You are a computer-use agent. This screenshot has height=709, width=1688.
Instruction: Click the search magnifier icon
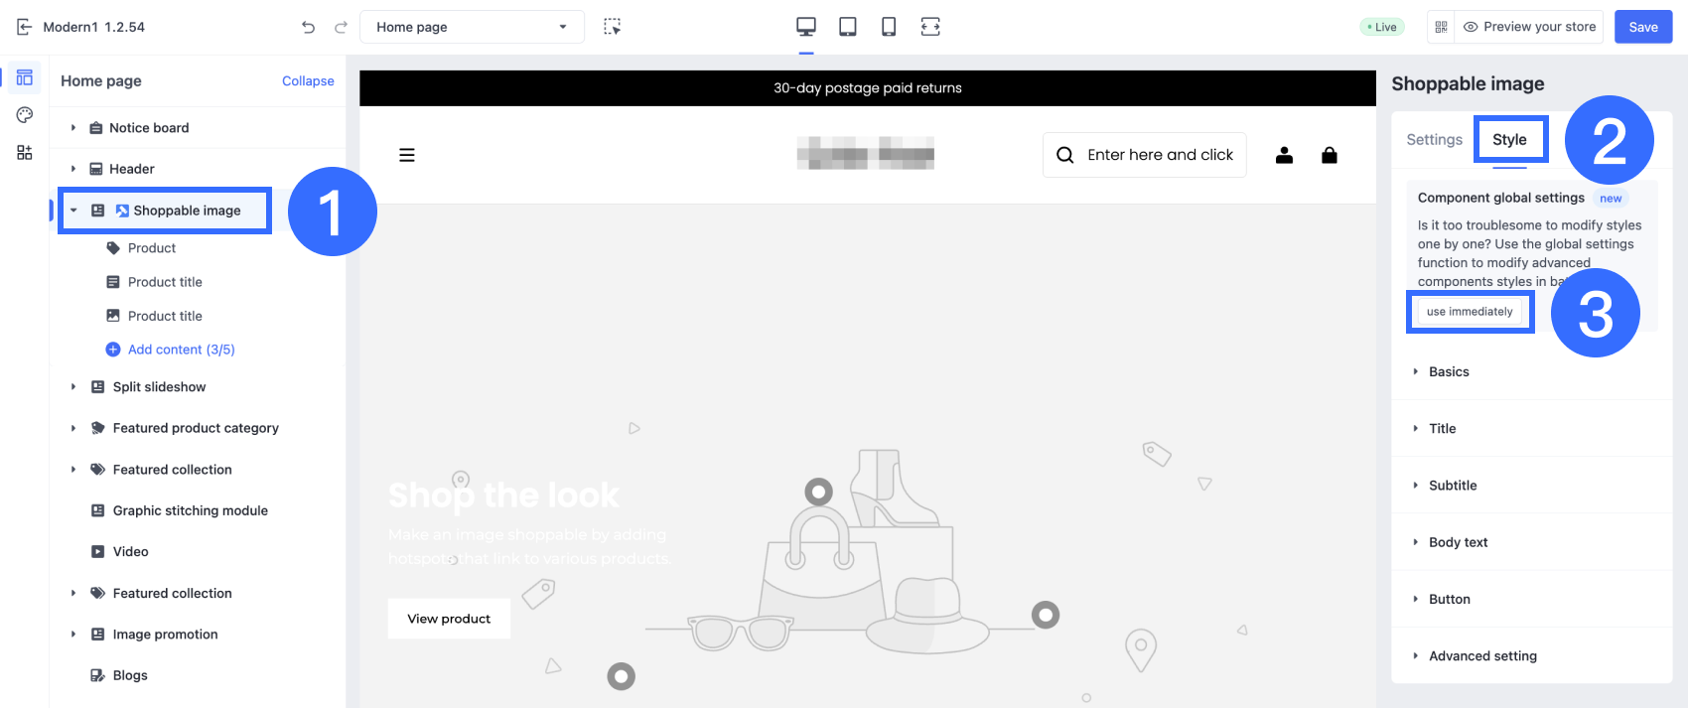tap(1065, 155)
